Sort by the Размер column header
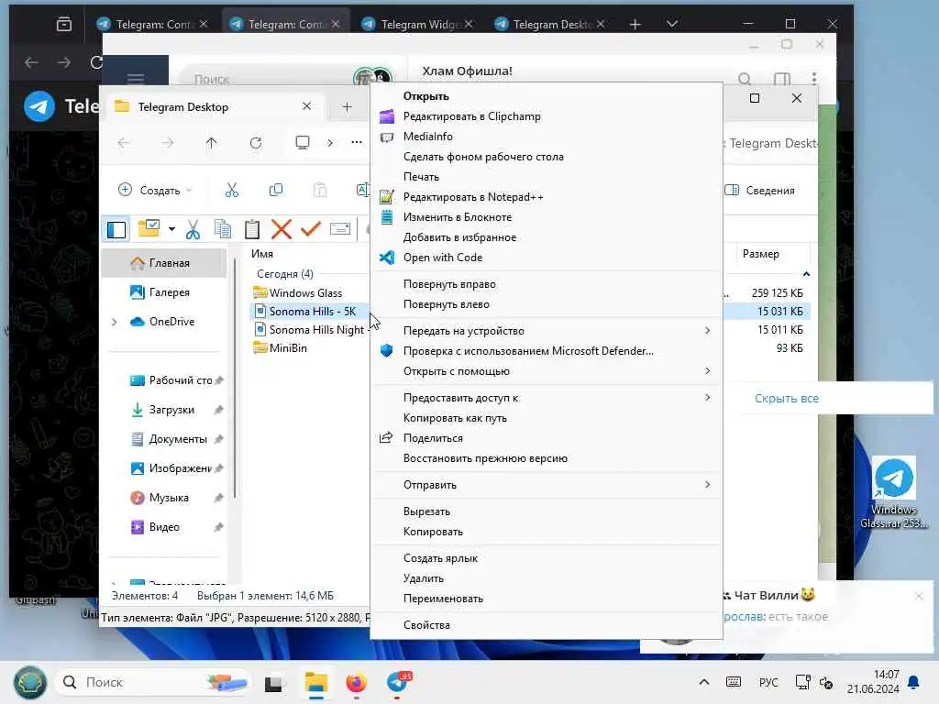 pos(760,254)
